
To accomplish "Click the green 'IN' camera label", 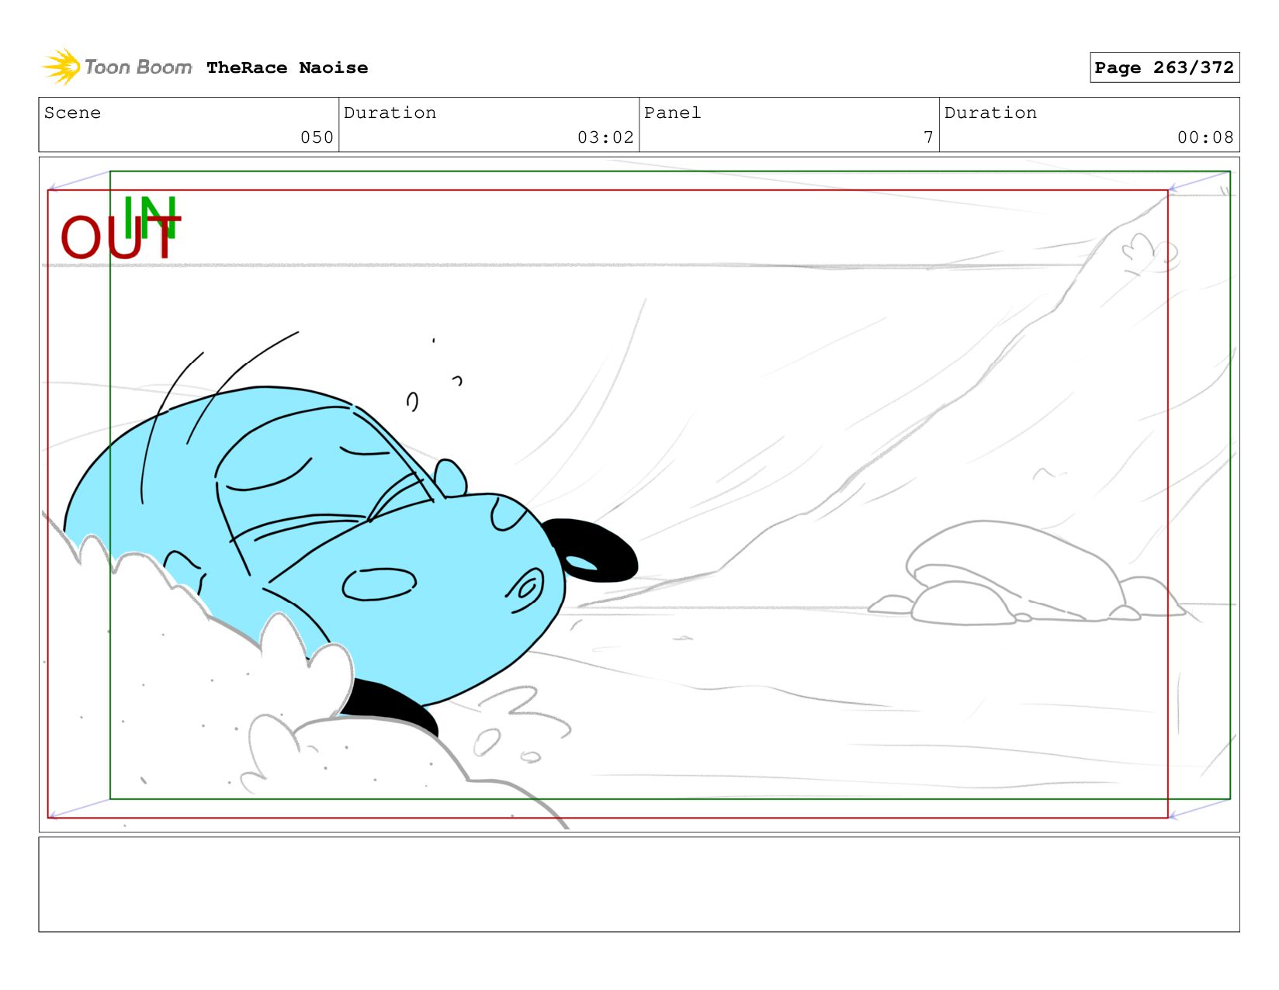I will [x=150, y=217].
